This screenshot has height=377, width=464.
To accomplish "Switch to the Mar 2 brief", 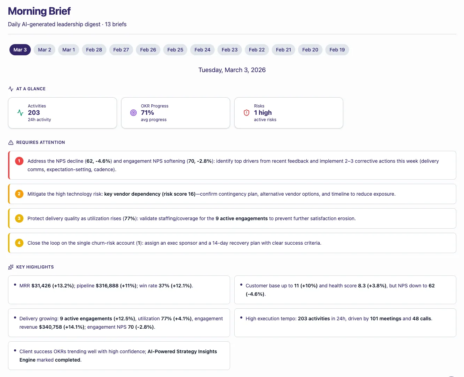I will [x=44, y=50].
